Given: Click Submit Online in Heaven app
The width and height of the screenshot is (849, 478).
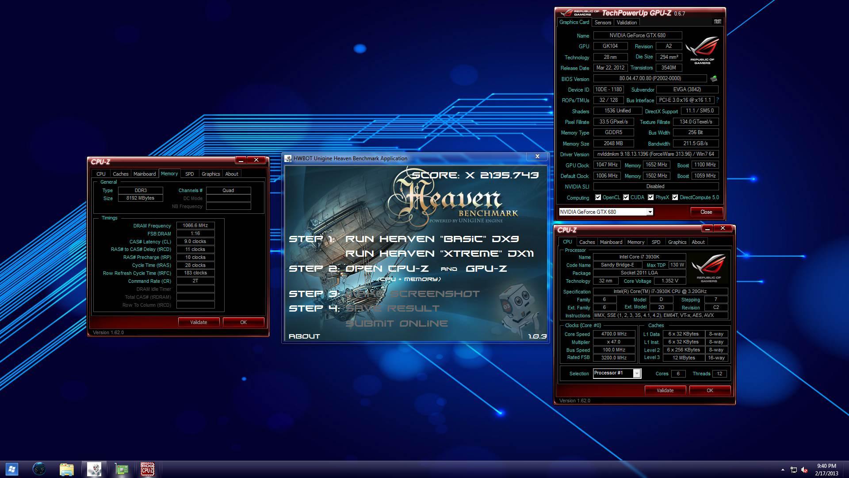Looking at the screenshot, I should (397, 324).
